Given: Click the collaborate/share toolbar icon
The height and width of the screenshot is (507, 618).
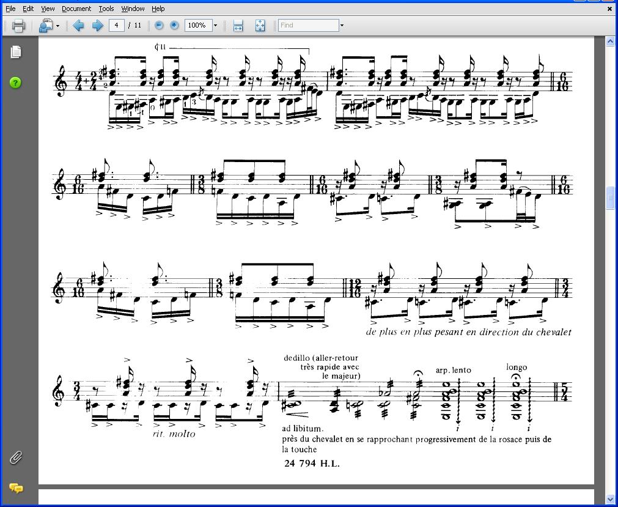Looking at the screenshot, I should click(x=46, y=26).
